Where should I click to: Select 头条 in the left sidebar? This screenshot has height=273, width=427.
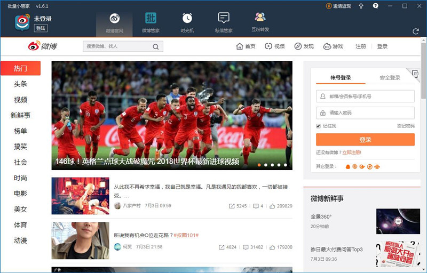(20, 84)
